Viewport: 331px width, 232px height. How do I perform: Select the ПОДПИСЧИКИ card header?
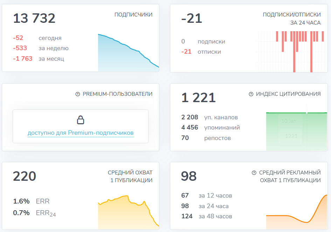click(133, 15)
